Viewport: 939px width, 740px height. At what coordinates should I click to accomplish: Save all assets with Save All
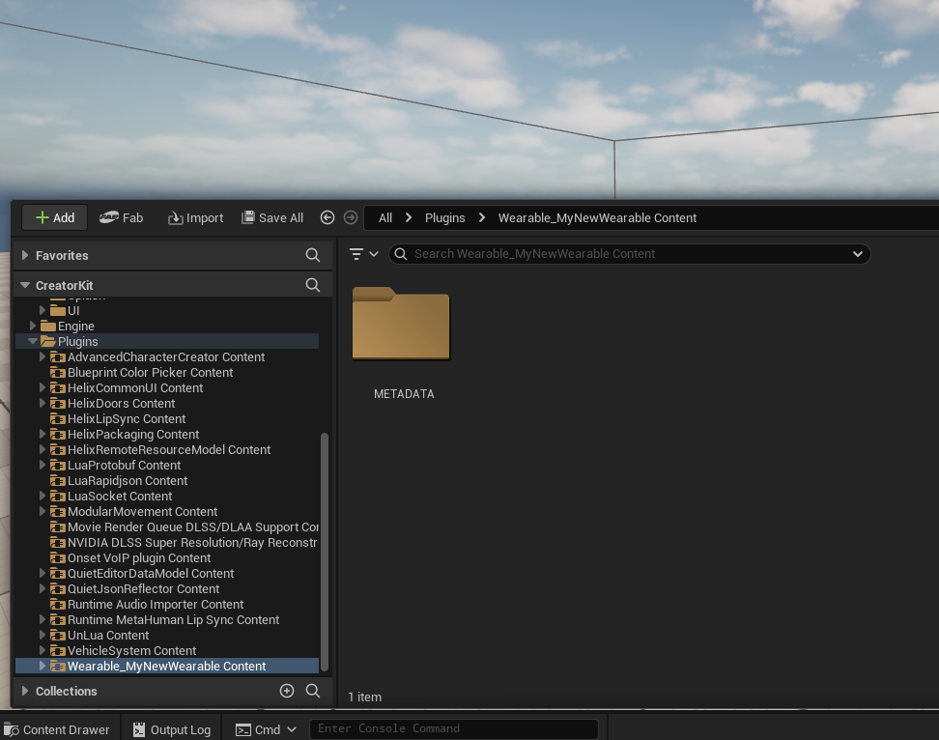[272, 217]
